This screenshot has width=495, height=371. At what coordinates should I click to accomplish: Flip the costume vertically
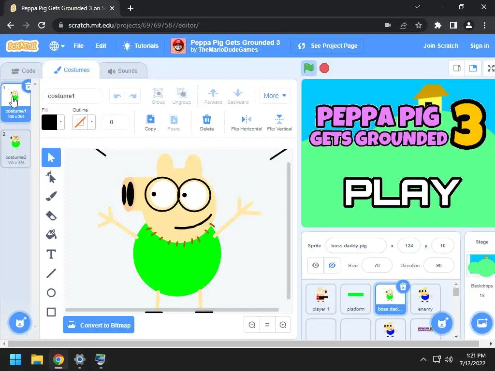(x=279, y=123)
